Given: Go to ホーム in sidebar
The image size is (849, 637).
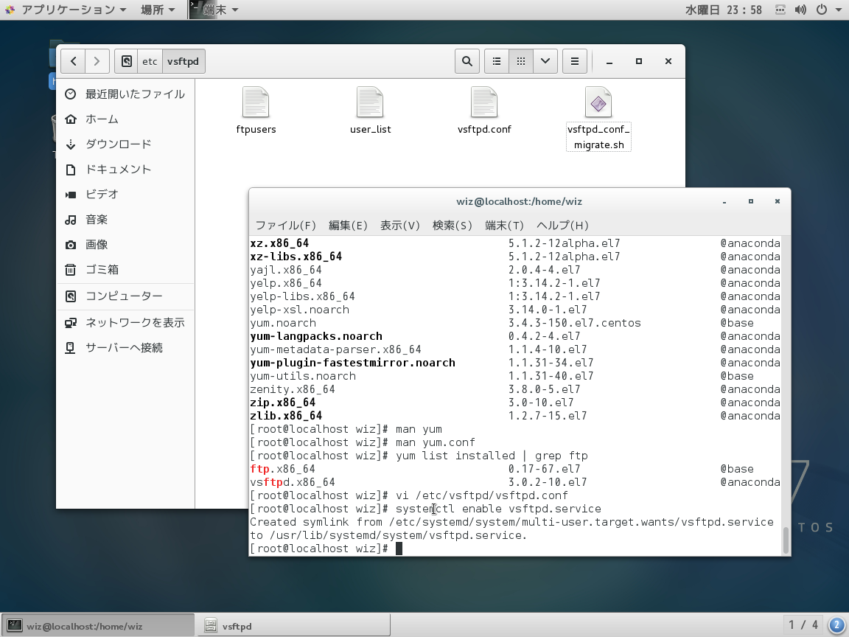Looking at the screenshot, I should point(125,119).
